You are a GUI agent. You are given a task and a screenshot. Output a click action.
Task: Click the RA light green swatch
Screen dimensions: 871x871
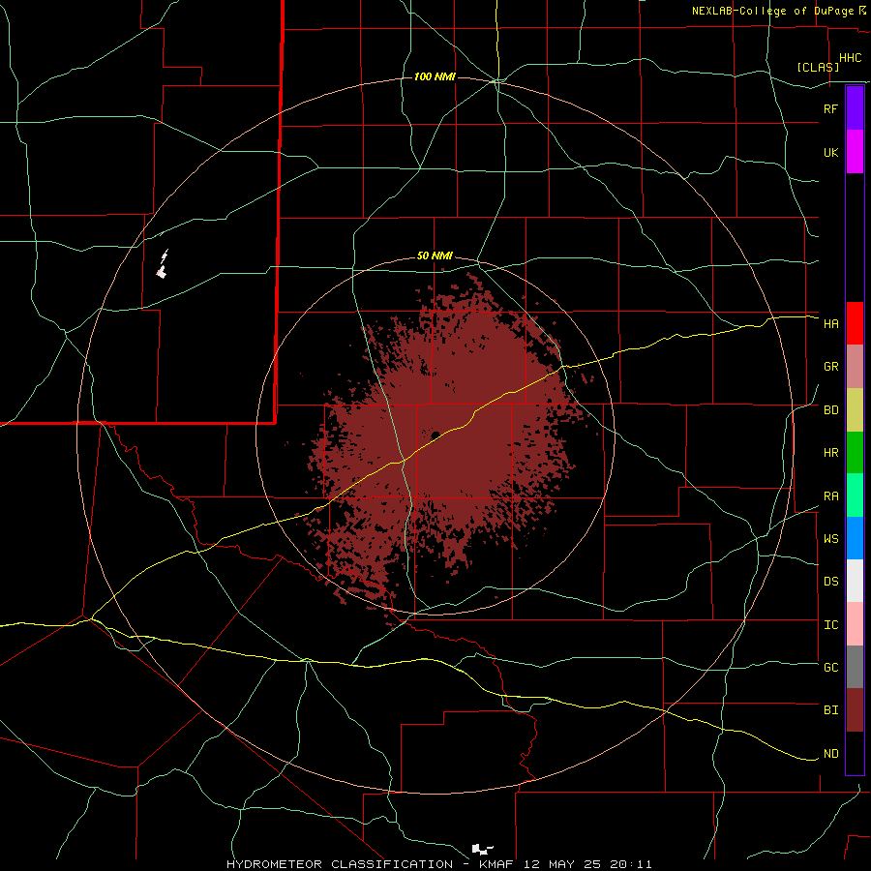tap(855, 496)
